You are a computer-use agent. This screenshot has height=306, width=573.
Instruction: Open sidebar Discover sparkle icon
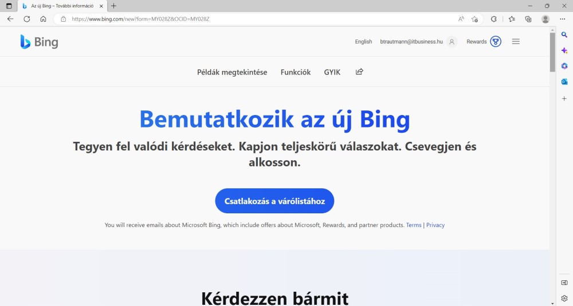(564, 50)
